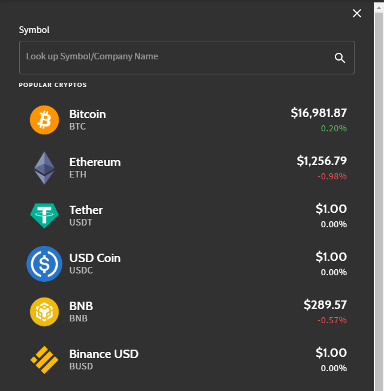This screenshot has height=391, width=384.
Task: Click the BNB yellow logo icon
Action: tap(44, 311)
